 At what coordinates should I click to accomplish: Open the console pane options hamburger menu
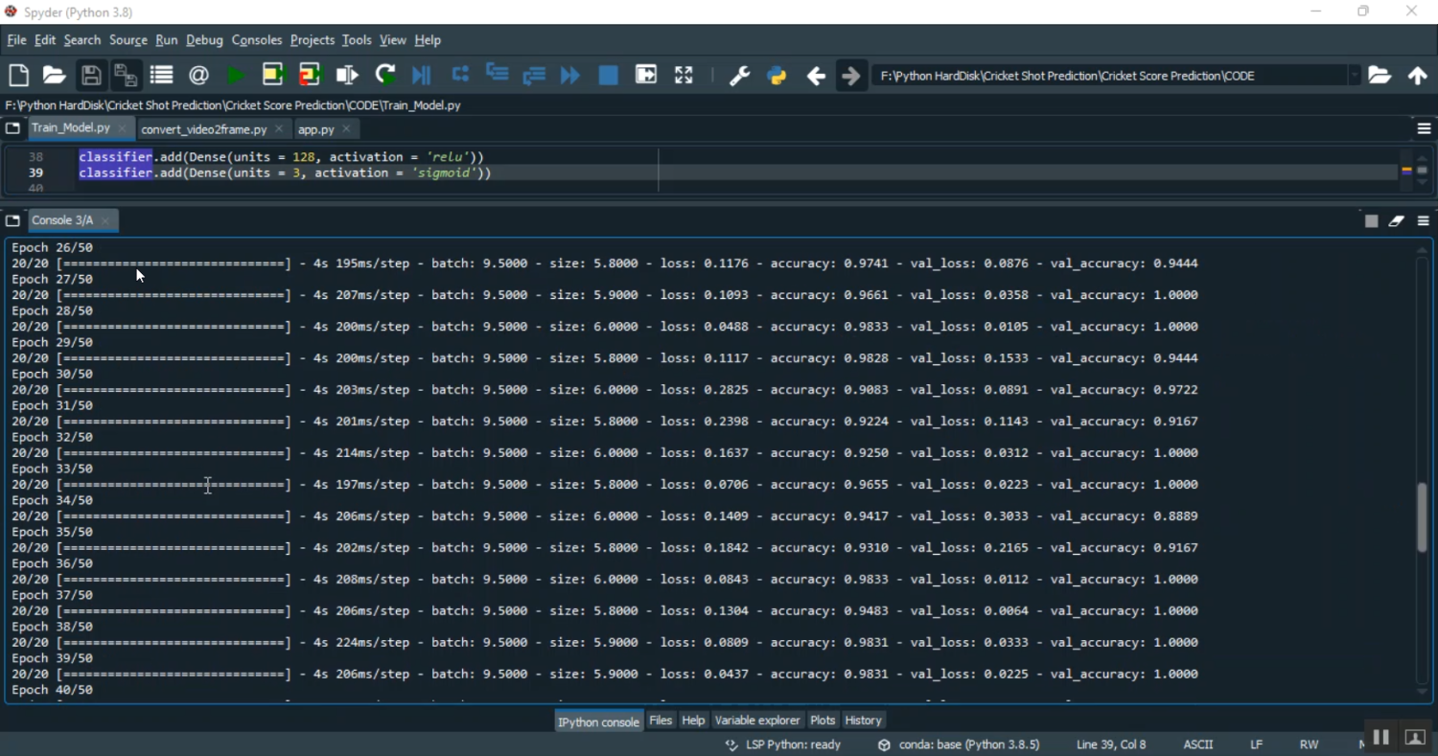[1424, 220]
